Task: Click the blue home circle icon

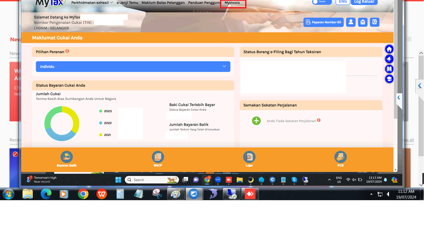Action: (389, 49)
